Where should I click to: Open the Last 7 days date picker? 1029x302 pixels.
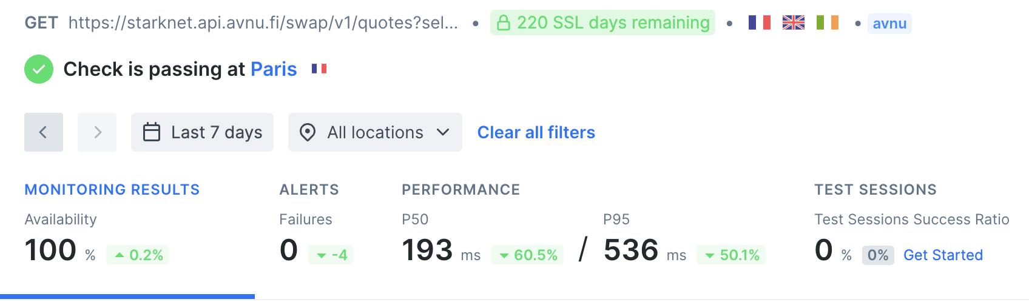coord(202,132)
